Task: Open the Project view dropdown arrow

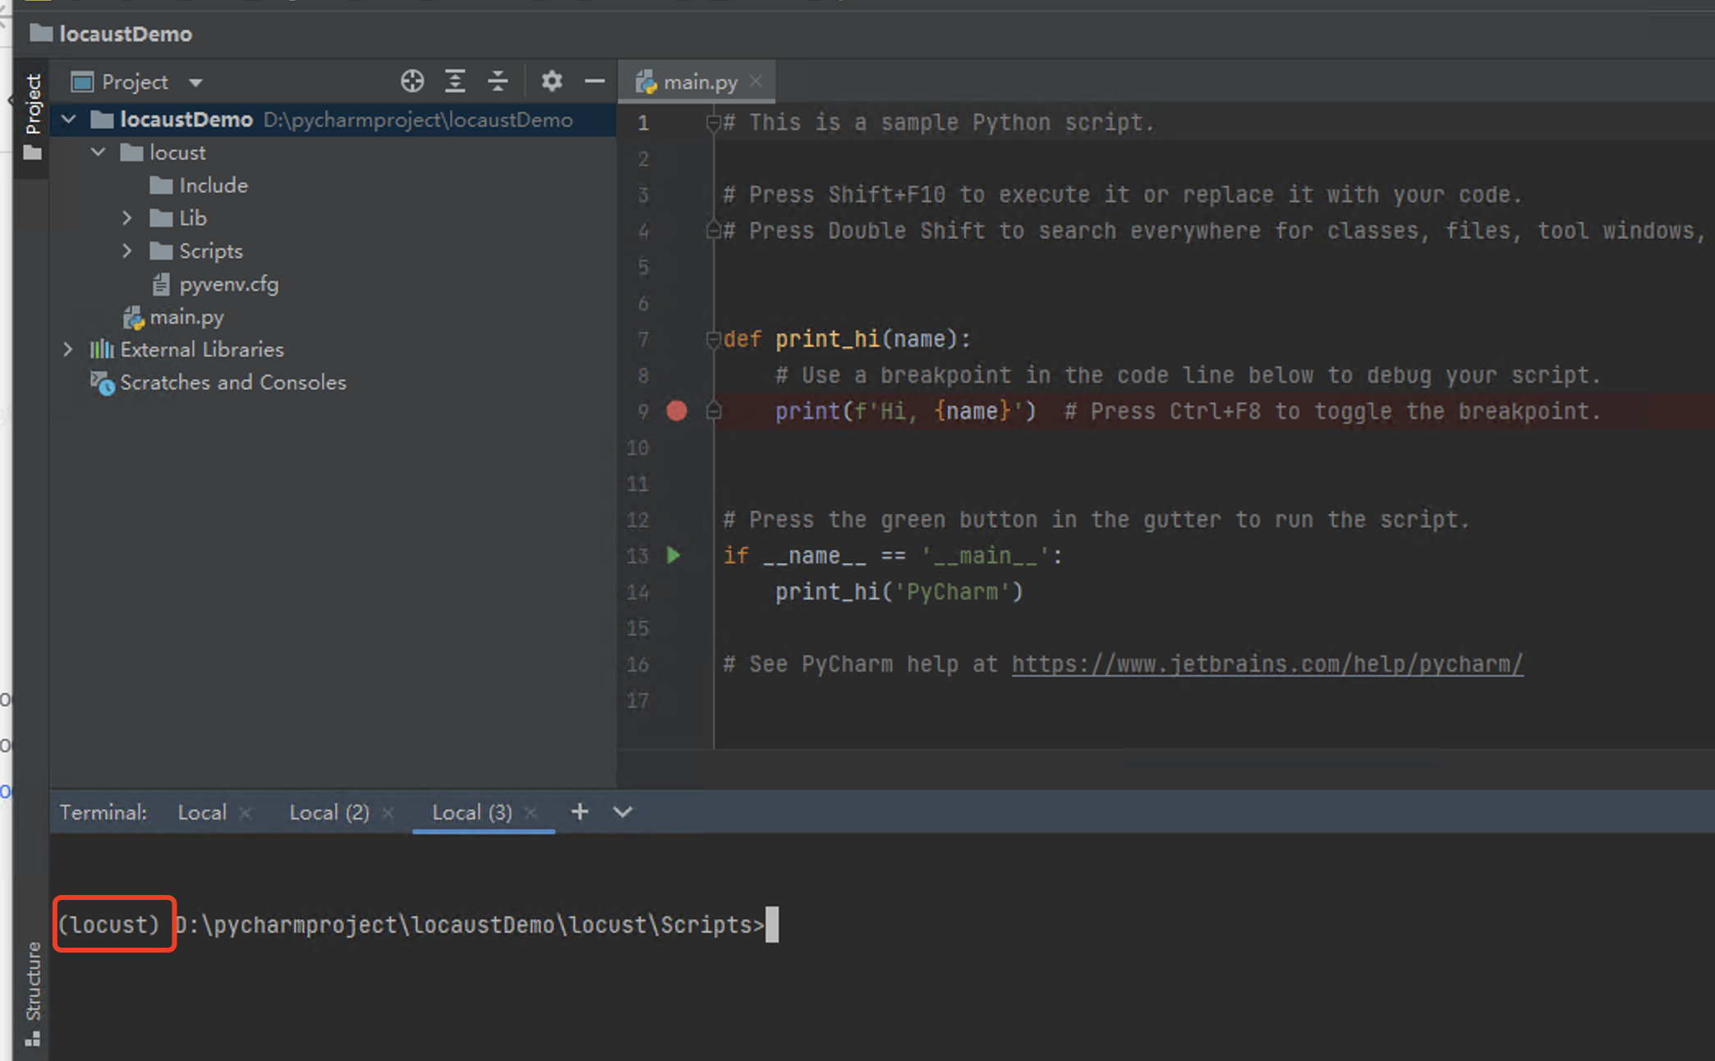Action: click(195, 82)
